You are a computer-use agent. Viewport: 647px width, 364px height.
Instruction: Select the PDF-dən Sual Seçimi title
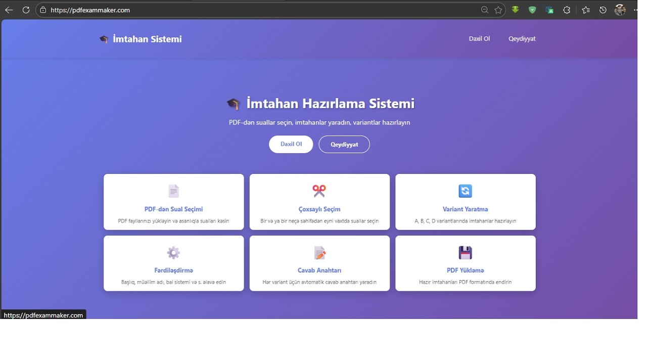tap(173, 209)
